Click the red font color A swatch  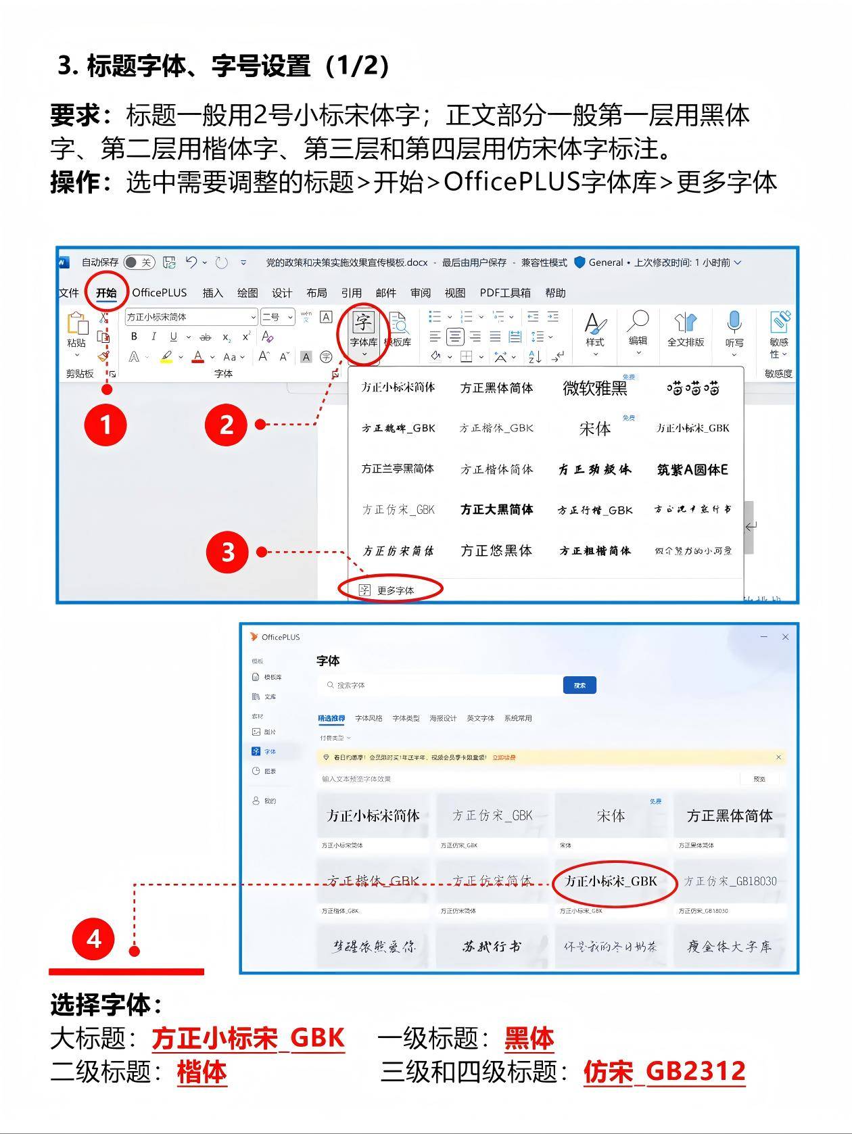coord(198,356)
